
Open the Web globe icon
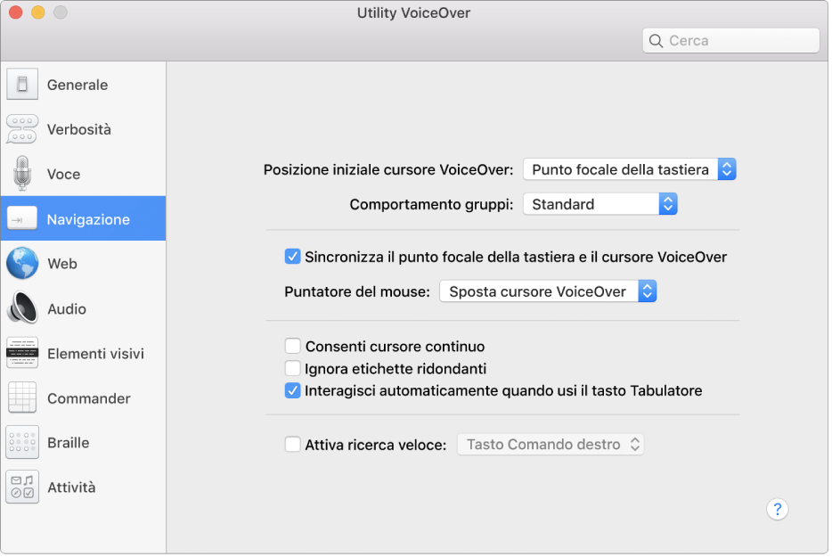[21, 263]
